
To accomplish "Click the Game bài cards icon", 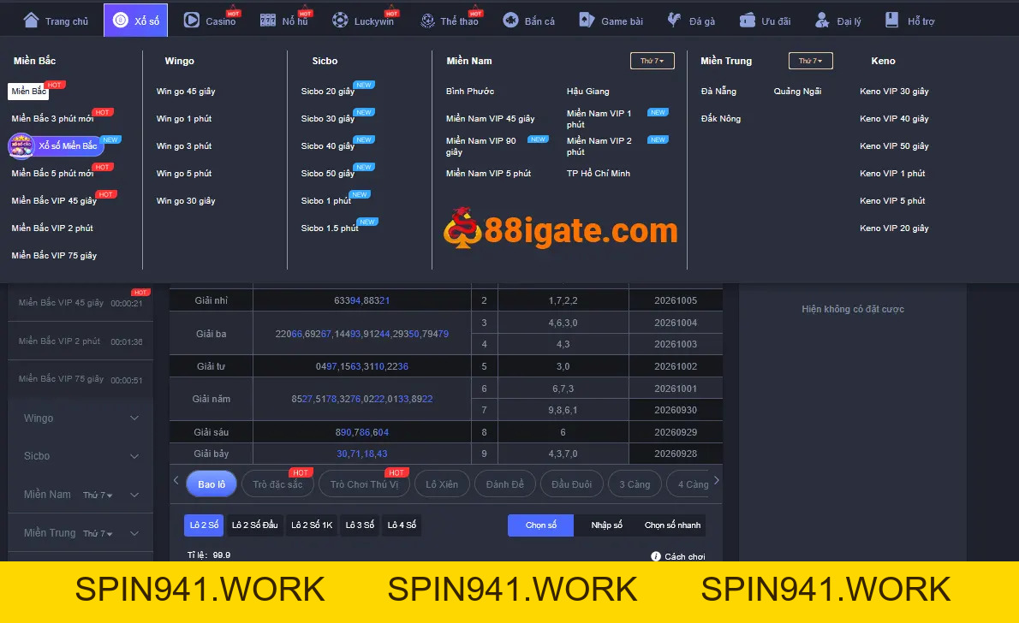I will (587, 21).
